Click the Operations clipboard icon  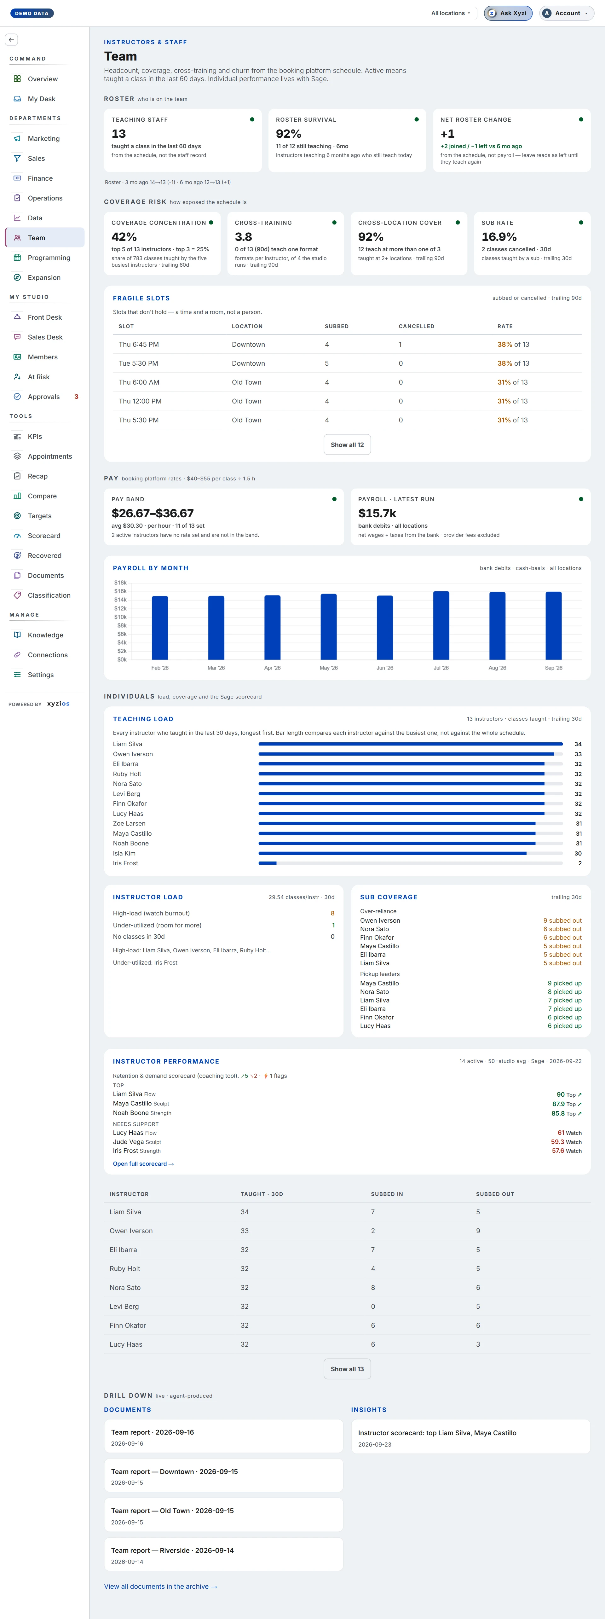click(17, 198)
